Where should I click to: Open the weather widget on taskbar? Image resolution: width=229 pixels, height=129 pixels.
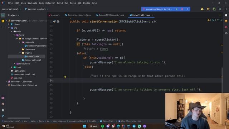[8, 126]
